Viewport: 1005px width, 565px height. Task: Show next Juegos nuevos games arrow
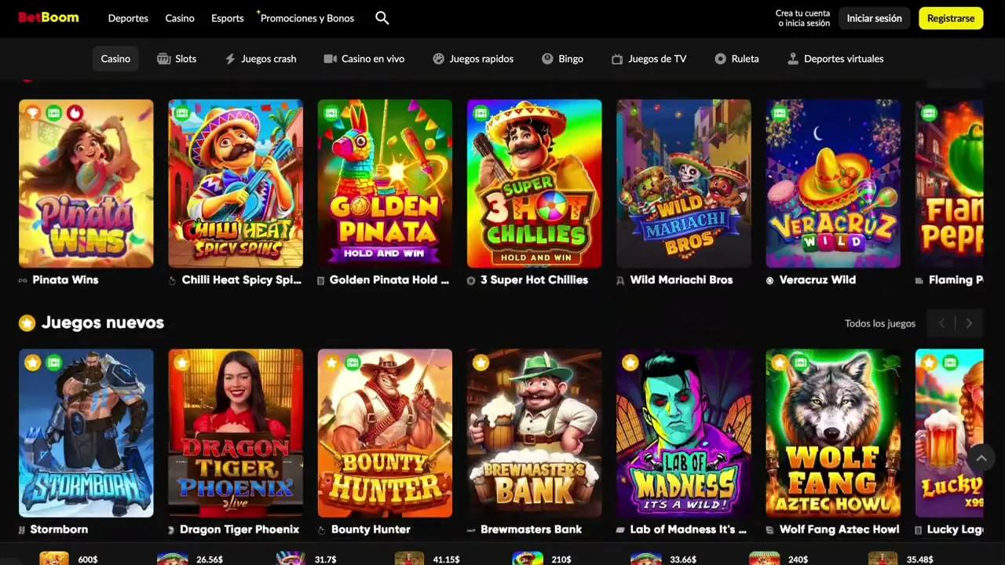click(x=969, y=323)
